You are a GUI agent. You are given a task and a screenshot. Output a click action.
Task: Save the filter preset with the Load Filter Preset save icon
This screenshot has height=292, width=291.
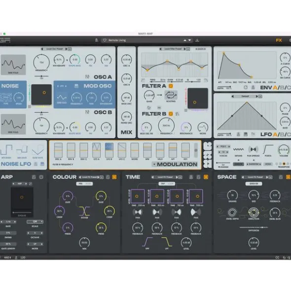[188, 49]
